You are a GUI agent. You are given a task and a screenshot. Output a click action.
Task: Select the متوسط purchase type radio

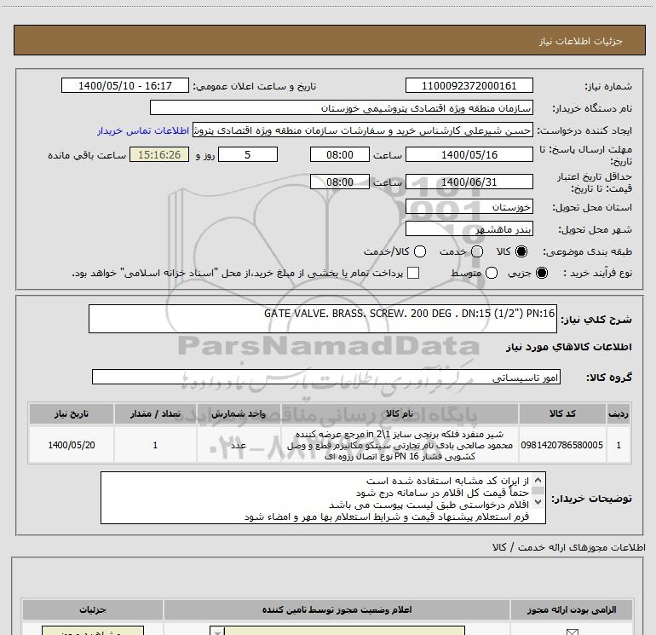tap(492, 273)
